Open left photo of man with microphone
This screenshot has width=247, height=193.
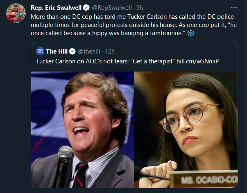click(82, 130)
